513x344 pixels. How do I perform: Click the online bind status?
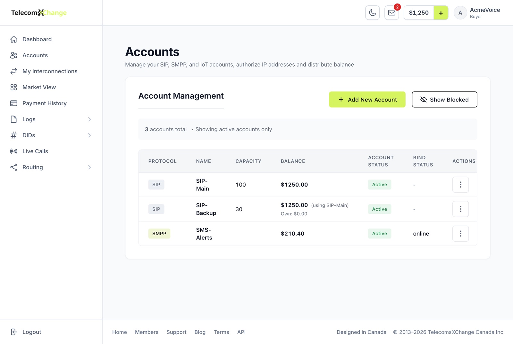point(421,234)
